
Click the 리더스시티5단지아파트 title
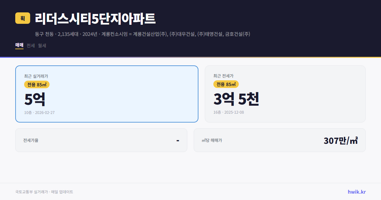[x=95, y=18]
